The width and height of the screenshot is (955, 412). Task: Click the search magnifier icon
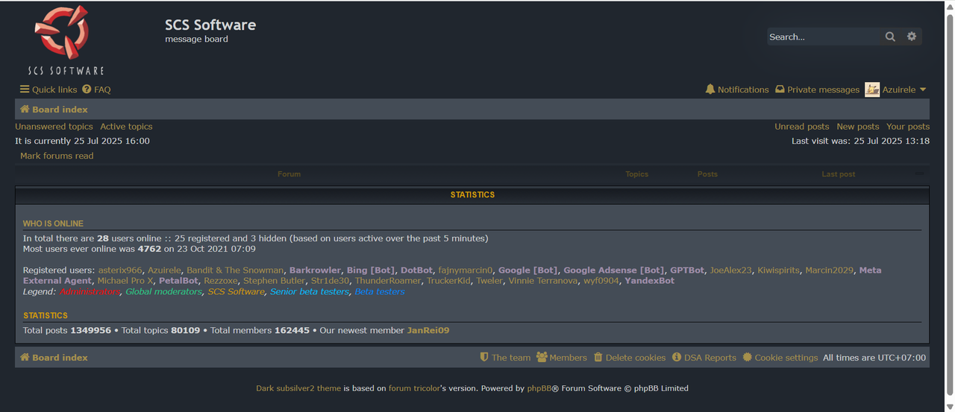(x=890, y=37)
